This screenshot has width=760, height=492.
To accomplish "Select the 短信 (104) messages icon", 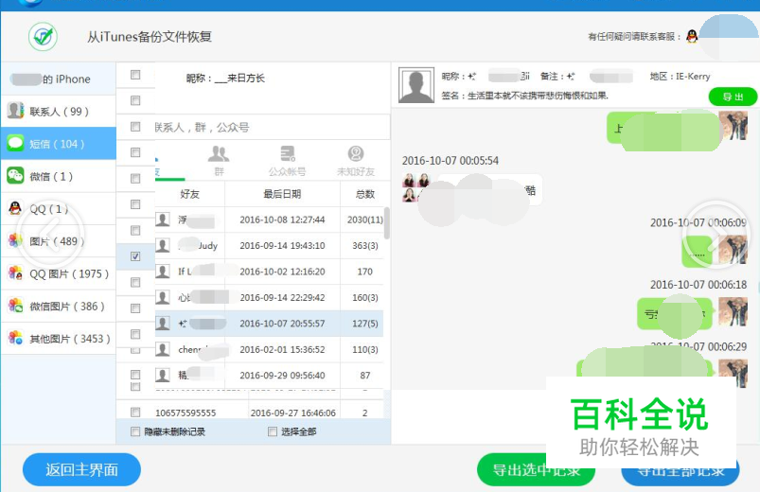I will click(15, 144).
